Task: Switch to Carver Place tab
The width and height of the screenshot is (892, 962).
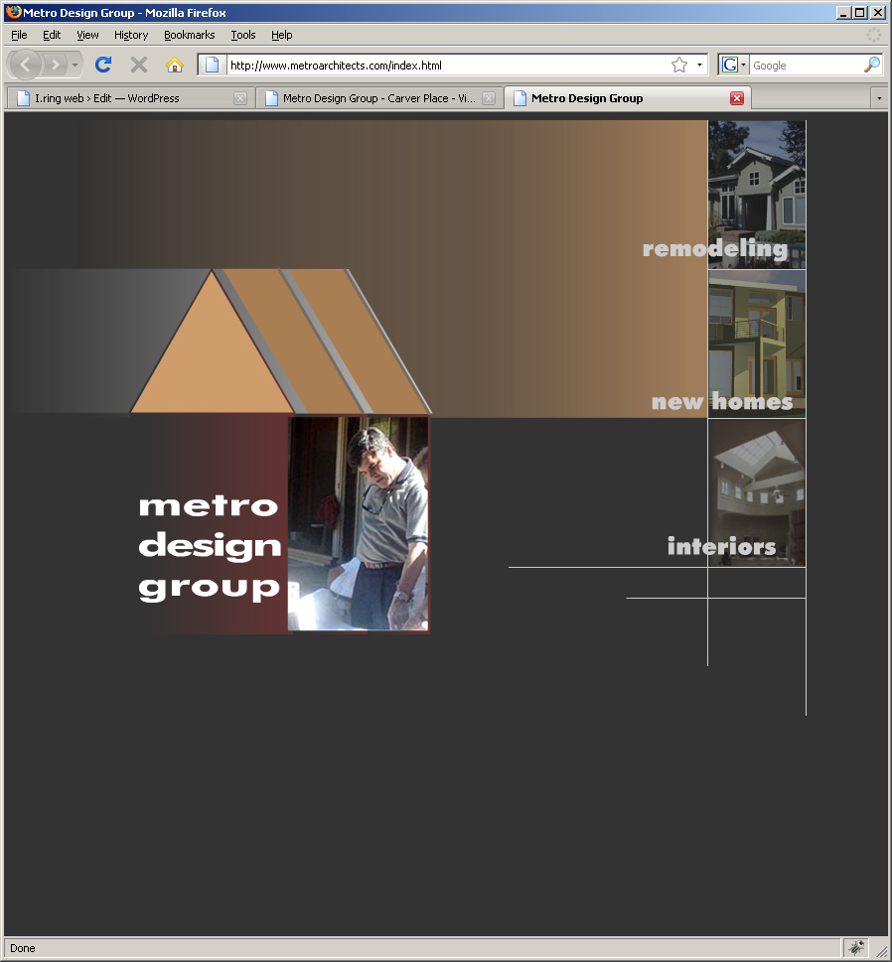Action: pos(378,98)
